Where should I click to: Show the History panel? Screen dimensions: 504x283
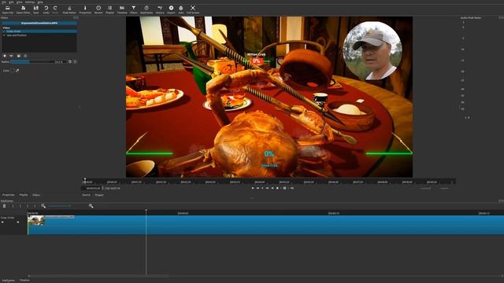pyautogui.click(x=160, y=9)
